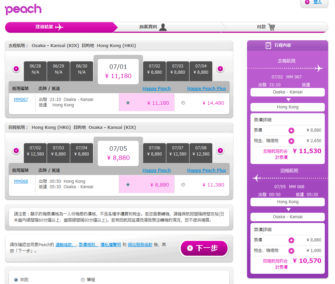Go to next outbound dates arrow
The height and width of the screenshot is (284, 335).
pos(220,69)
